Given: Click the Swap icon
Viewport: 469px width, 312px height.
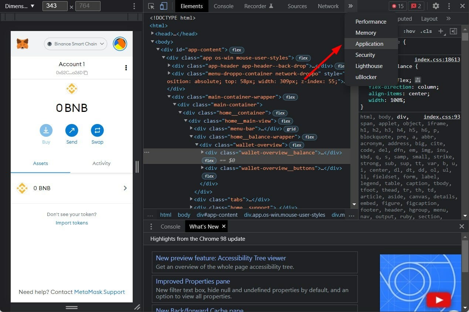Looking at the screenshot, I should click(x=97, y=130).
